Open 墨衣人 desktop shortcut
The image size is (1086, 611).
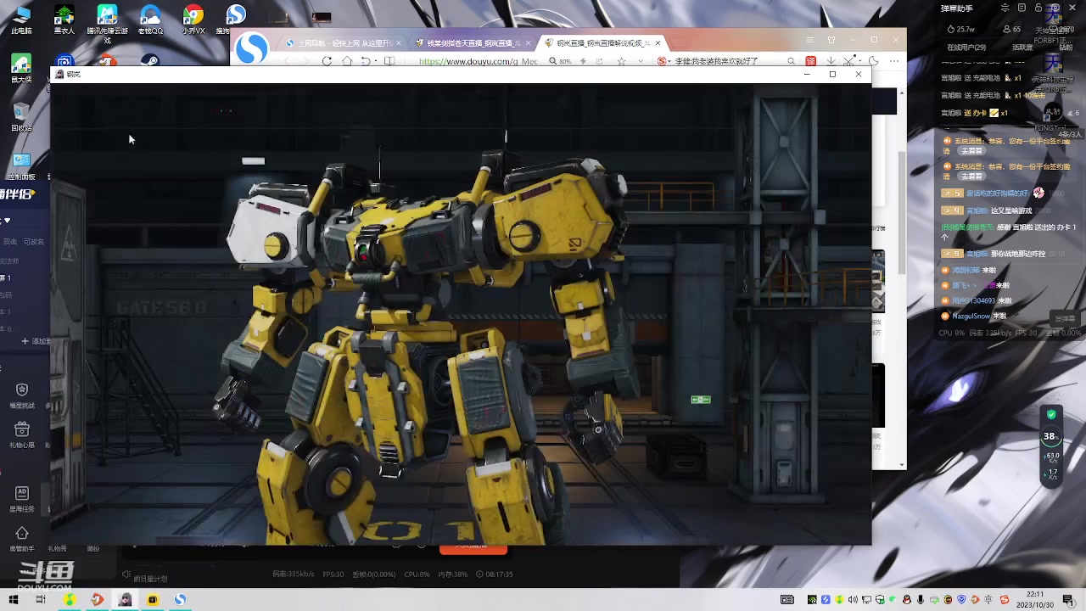click(64, 19)
